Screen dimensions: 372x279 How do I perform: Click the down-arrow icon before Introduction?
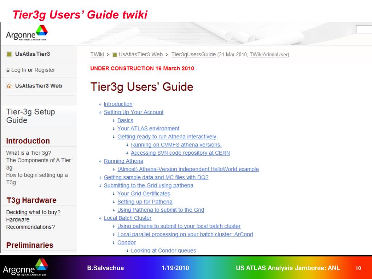100,104
